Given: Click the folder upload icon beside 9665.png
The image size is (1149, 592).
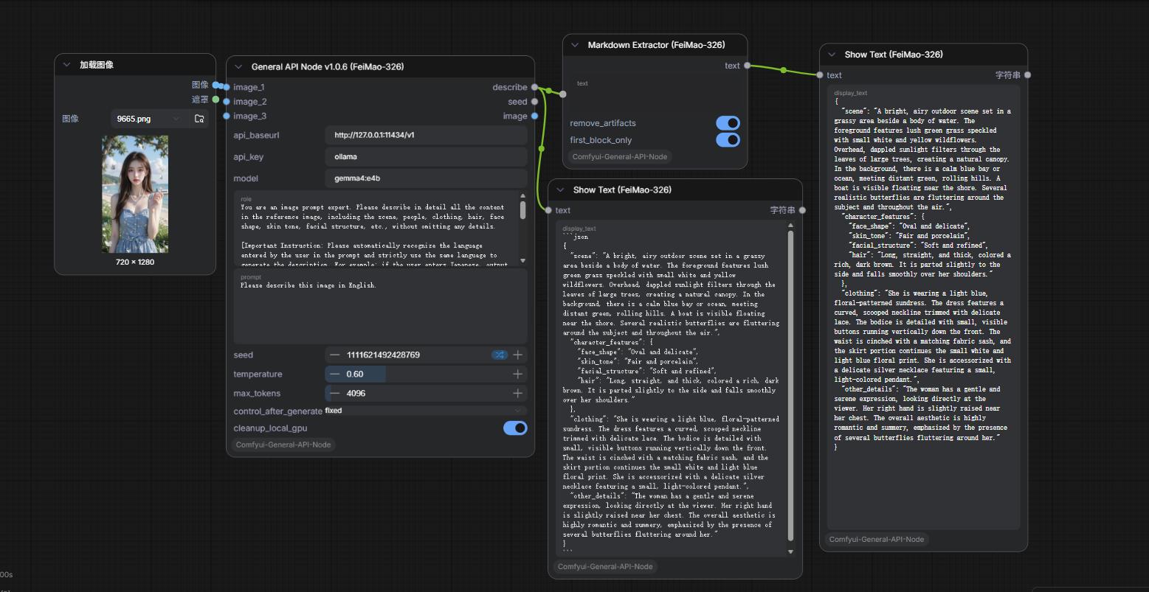Looking at the screenshot, I should coord(199,119).
